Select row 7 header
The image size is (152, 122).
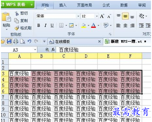(x=5, y=97)
